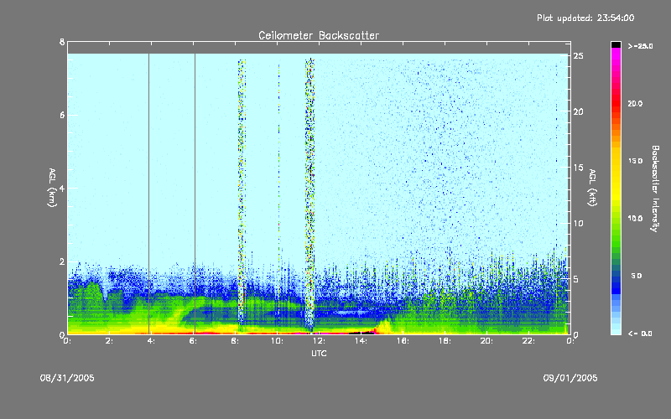Image resolution: width=671 pixels, height=419 pixels.
Task: Click the 15 tick on the kft axis
Action: point(578,168)
